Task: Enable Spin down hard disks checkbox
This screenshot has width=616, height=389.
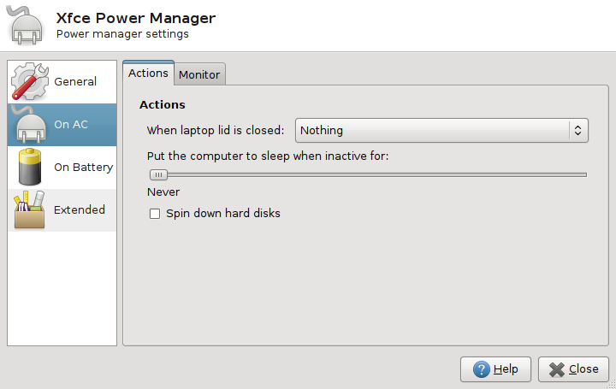Action: 155,214
